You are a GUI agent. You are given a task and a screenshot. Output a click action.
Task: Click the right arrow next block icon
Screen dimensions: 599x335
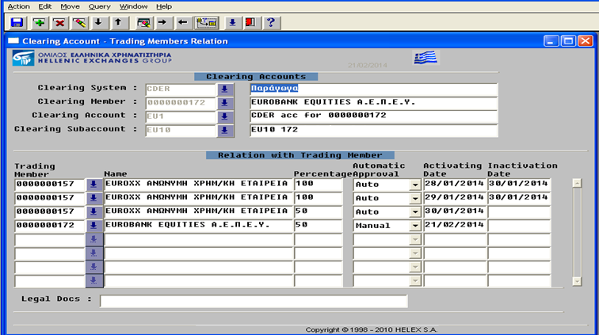pos(162,23)
